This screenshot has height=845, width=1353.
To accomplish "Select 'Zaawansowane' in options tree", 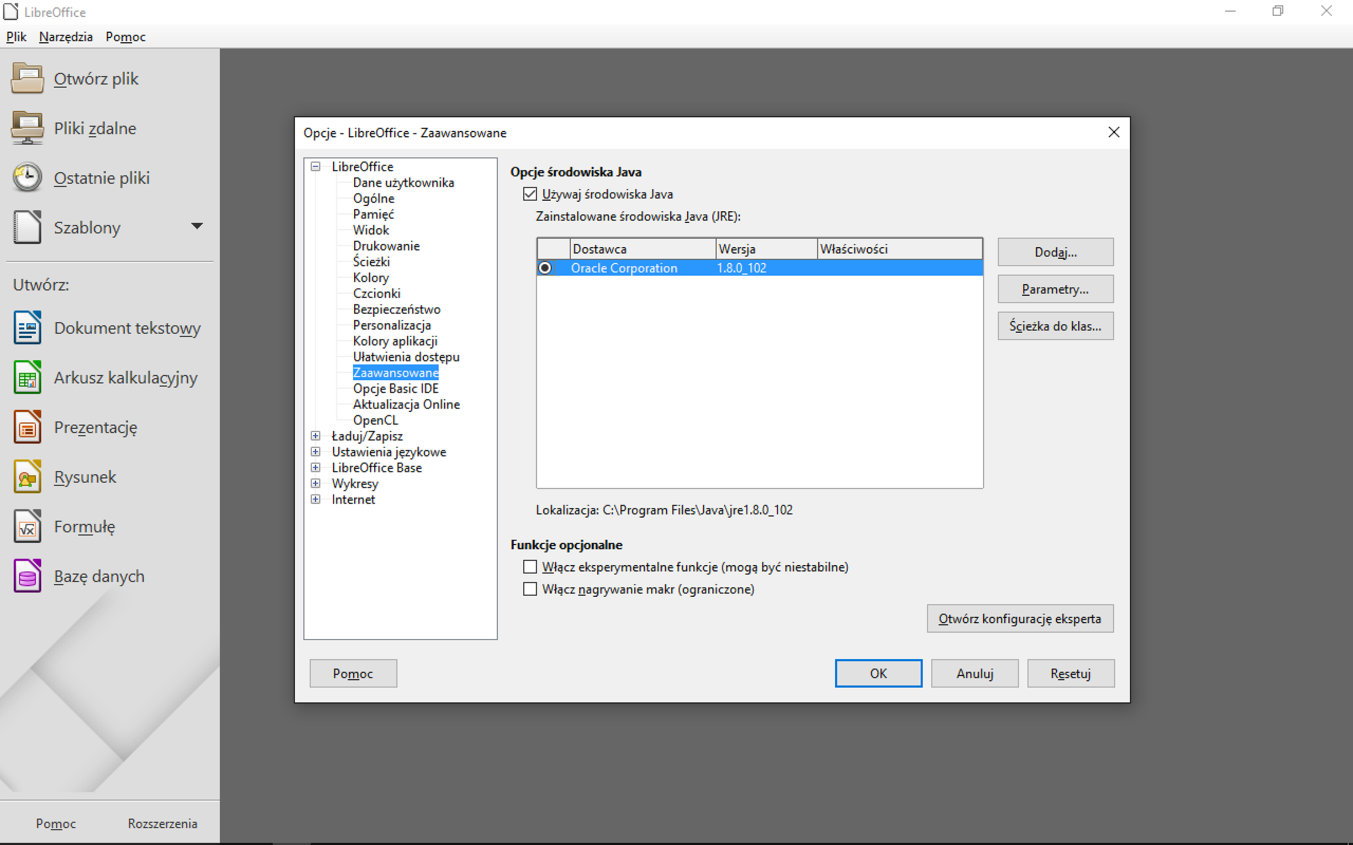I will (396, 373).
